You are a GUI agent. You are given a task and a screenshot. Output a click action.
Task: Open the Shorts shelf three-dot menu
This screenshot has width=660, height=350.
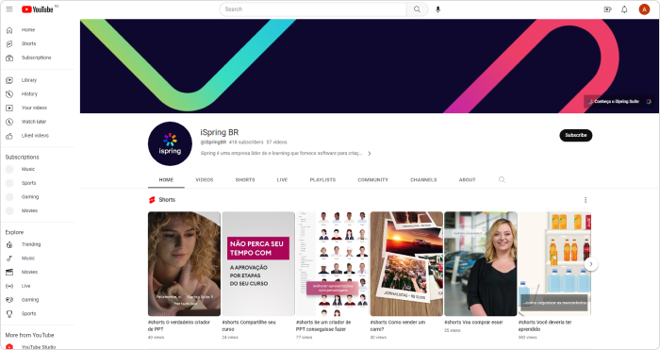pos(586,200)
